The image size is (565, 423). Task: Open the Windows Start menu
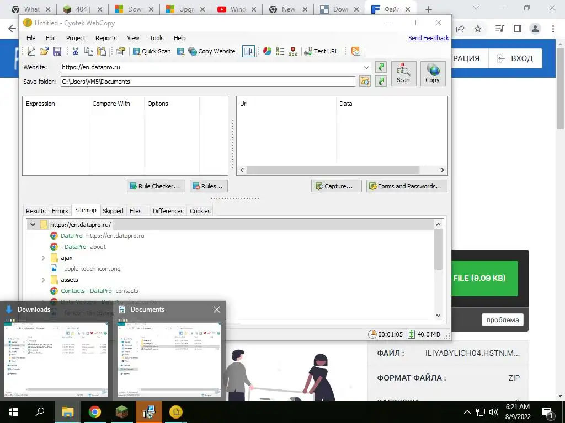click(13, 412)
